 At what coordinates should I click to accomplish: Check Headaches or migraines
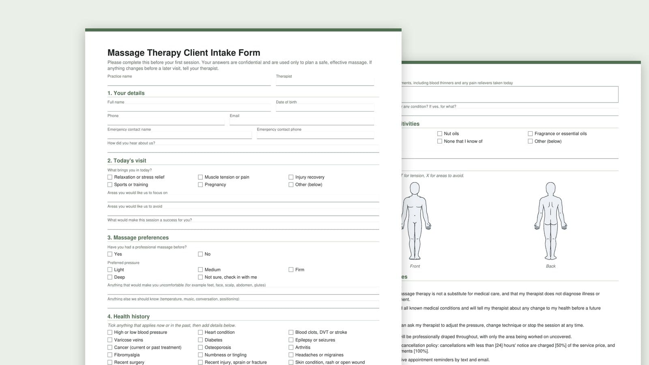coord(291,355)
